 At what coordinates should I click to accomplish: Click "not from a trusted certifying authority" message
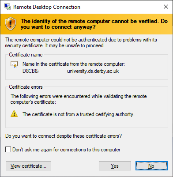(79, 114)
